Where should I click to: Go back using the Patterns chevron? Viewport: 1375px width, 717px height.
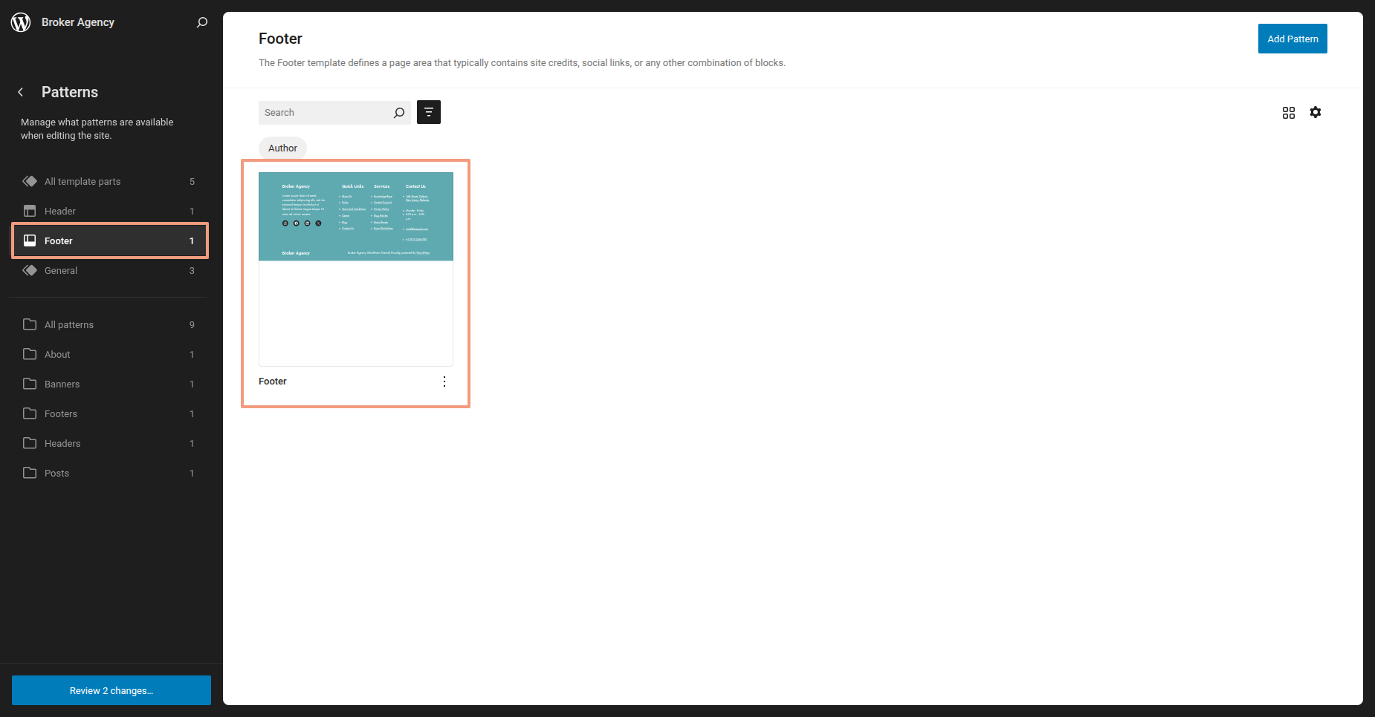click(21, 92)
